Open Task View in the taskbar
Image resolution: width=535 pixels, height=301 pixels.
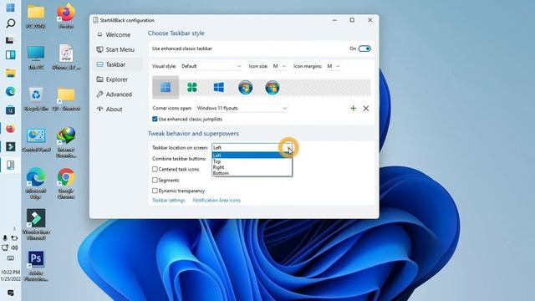10,40
